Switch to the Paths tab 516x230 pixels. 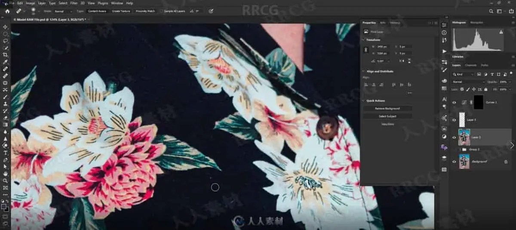pyautogui.click(x=485, y=65)
